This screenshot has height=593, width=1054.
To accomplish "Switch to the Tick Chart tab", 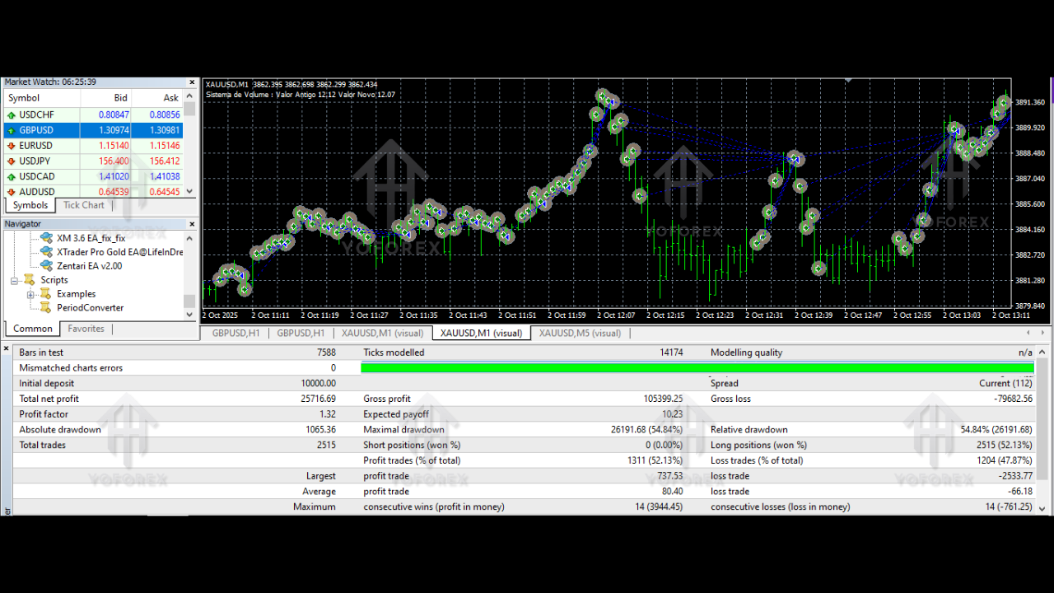I will pos(82,204).
